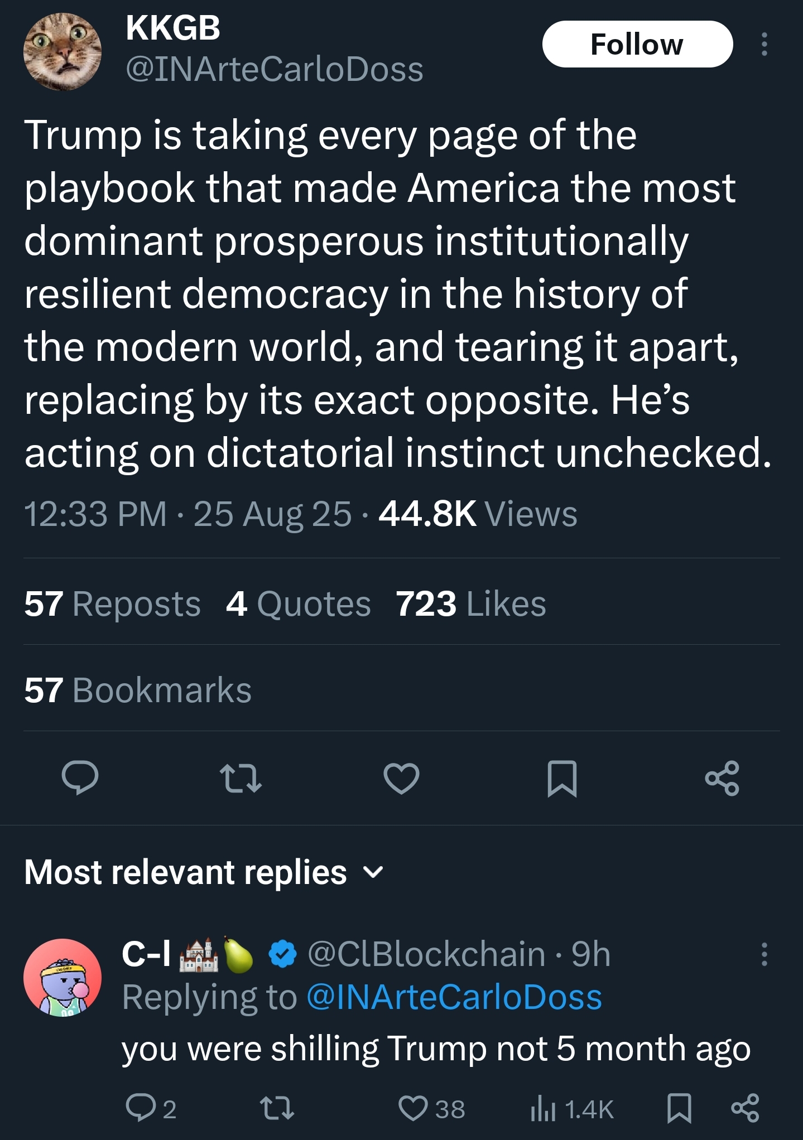Like the main post with heart icon

coord(401,777)
